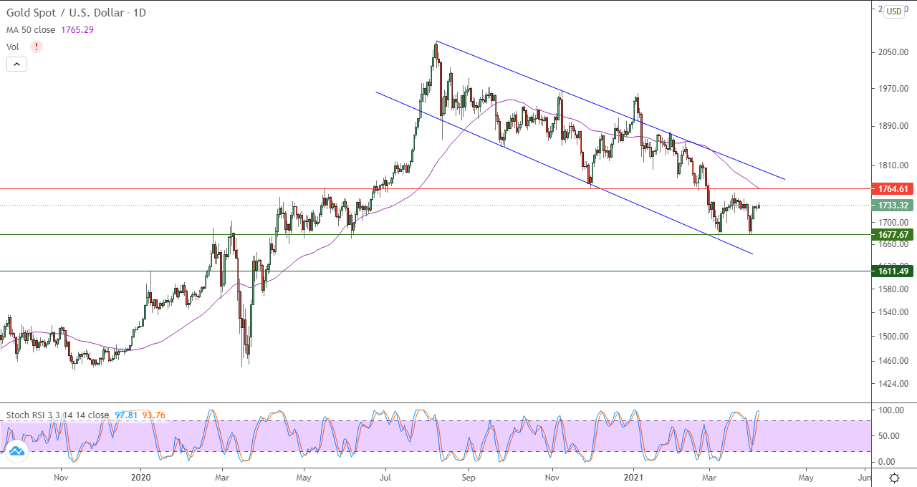
Task: Click the 1500.00 price axis value
Action: click(893, 336)
